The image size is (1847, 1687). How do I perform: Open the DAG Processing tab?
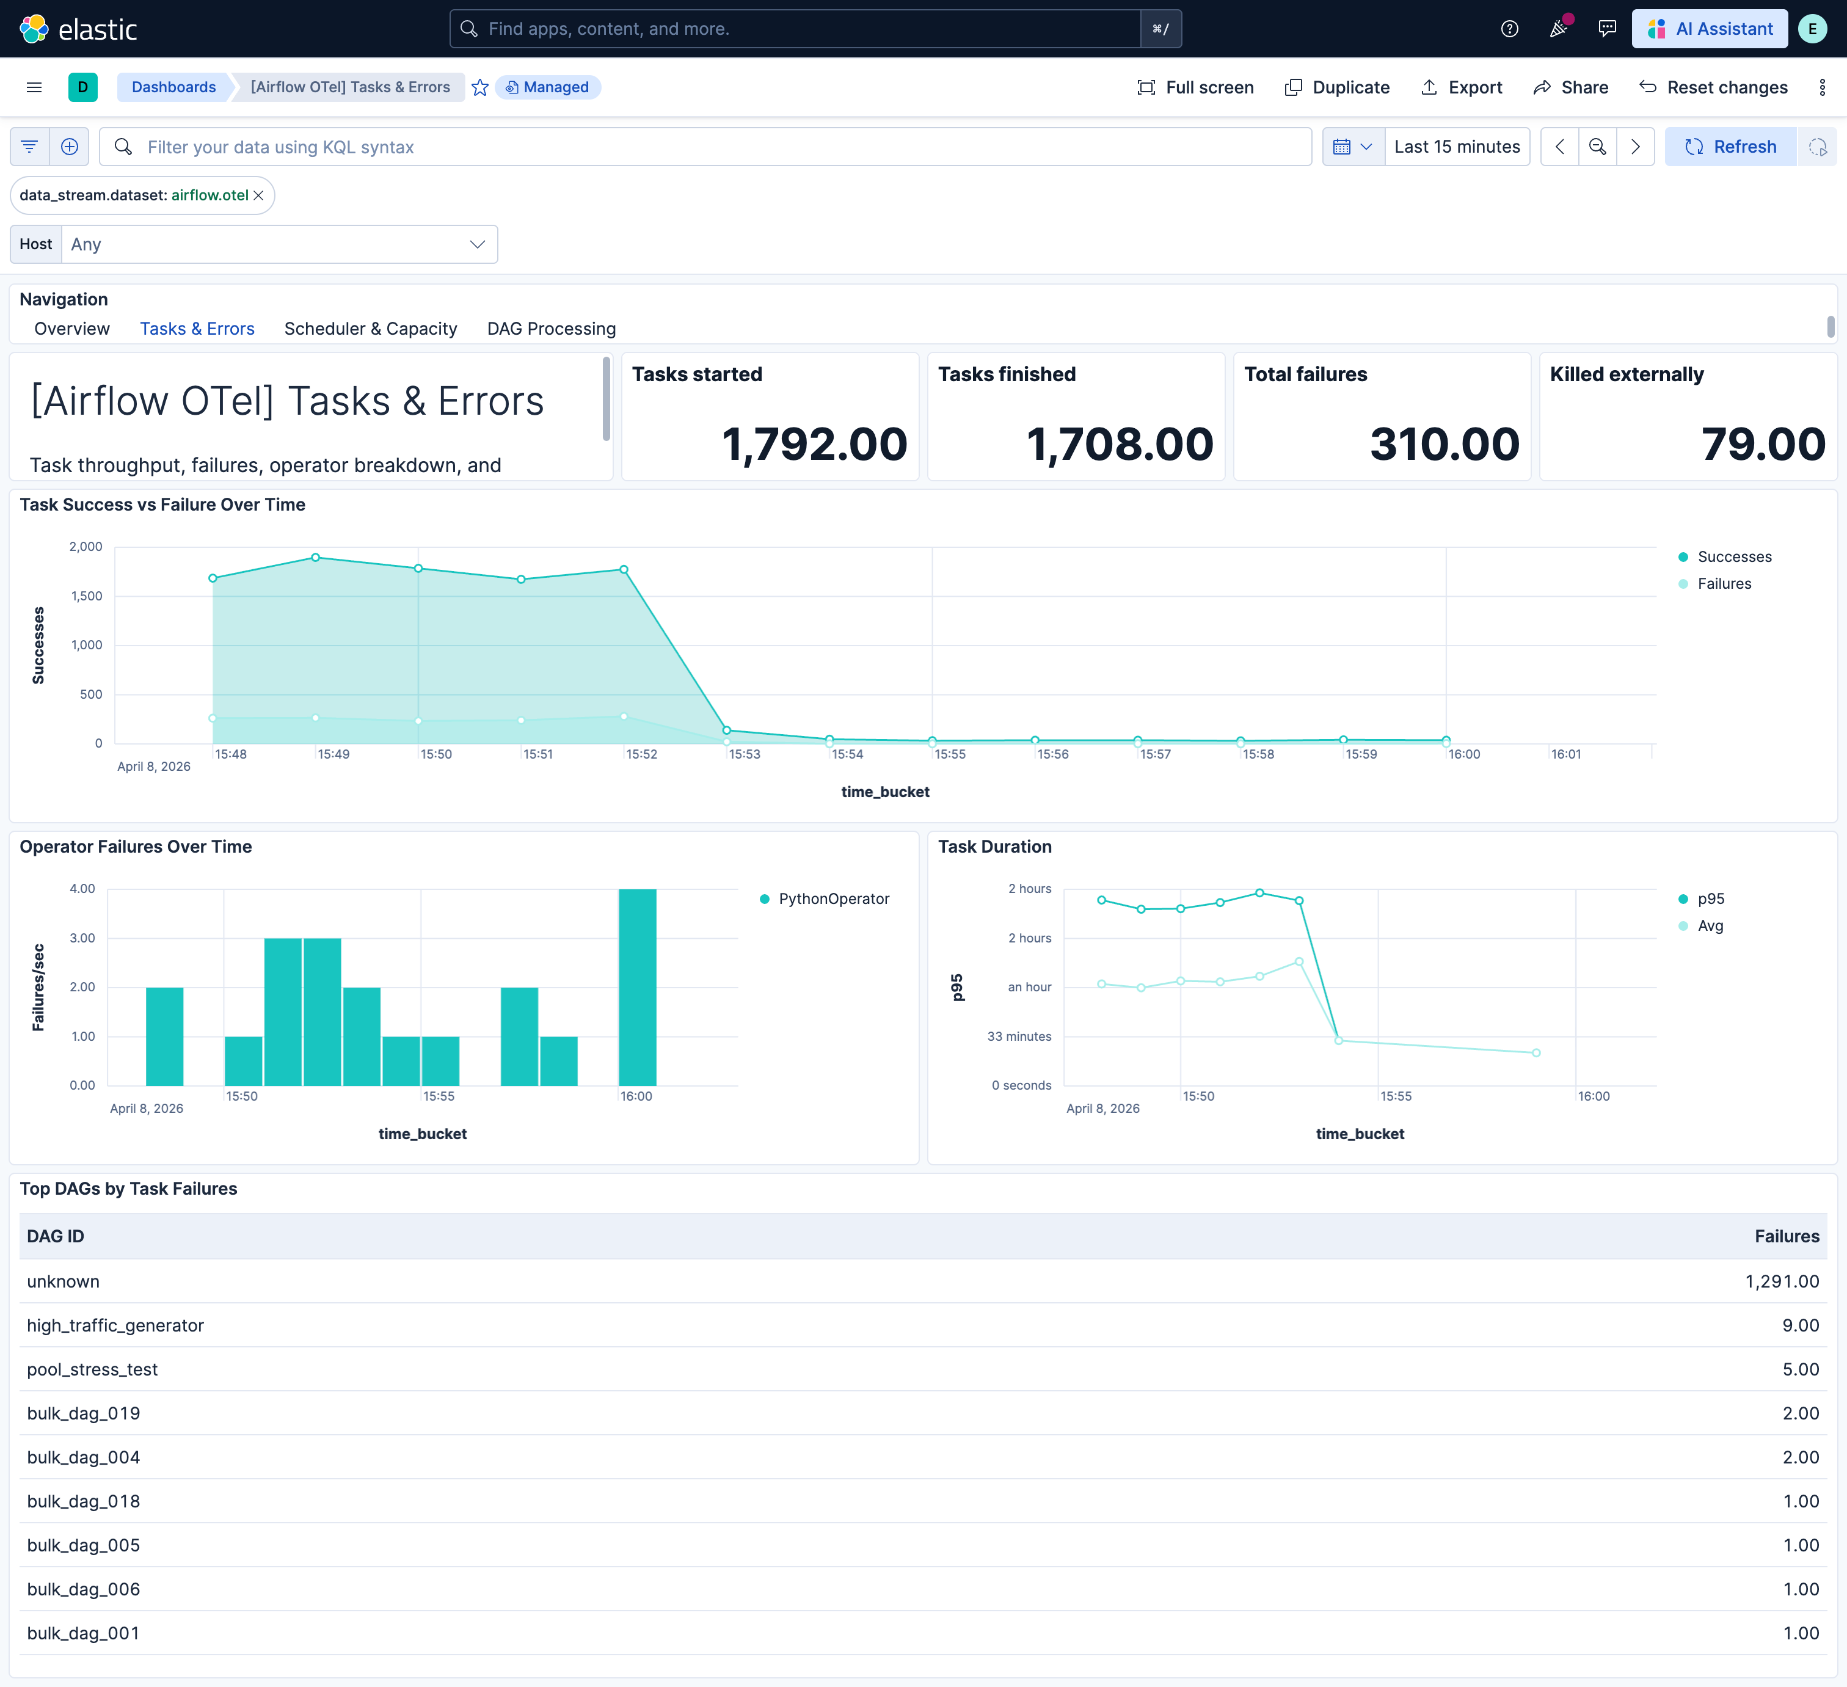point(551,328)
